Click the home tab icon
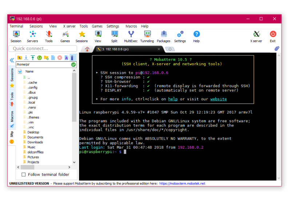This screenshot has width=291, height=201. [87, 49]
